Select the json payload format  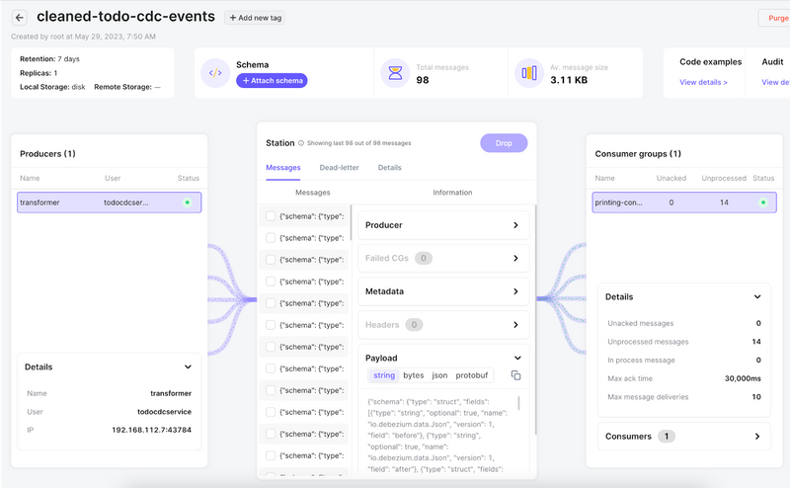[439, 375]
